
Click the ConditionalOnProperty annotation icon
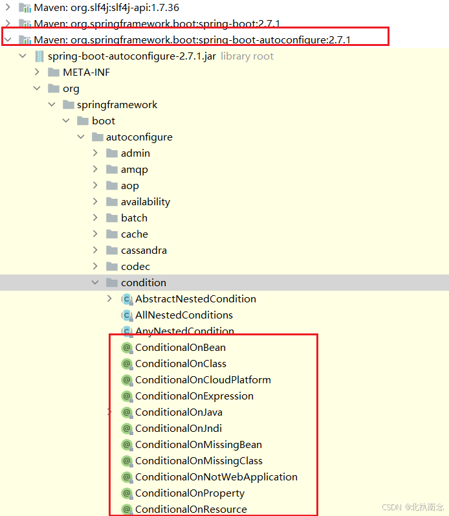coord(127,493)
